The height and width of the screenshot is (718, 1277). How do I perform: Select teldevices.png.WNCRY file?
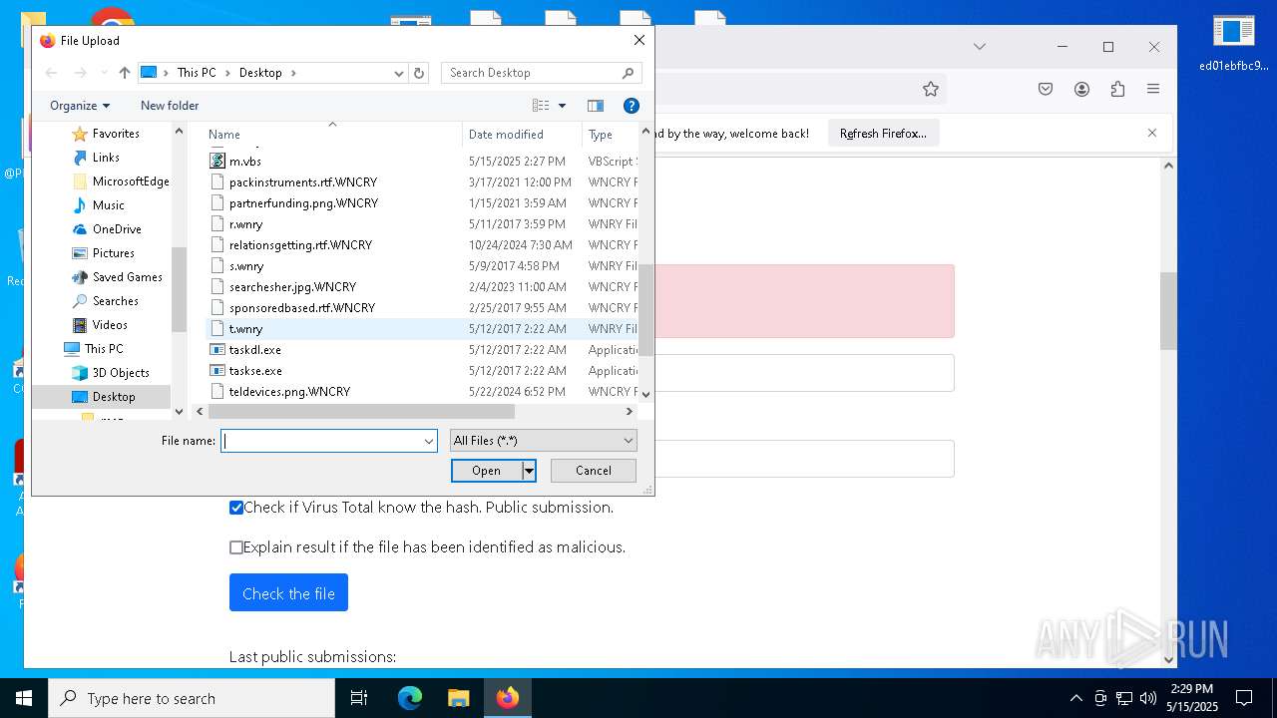289,392
